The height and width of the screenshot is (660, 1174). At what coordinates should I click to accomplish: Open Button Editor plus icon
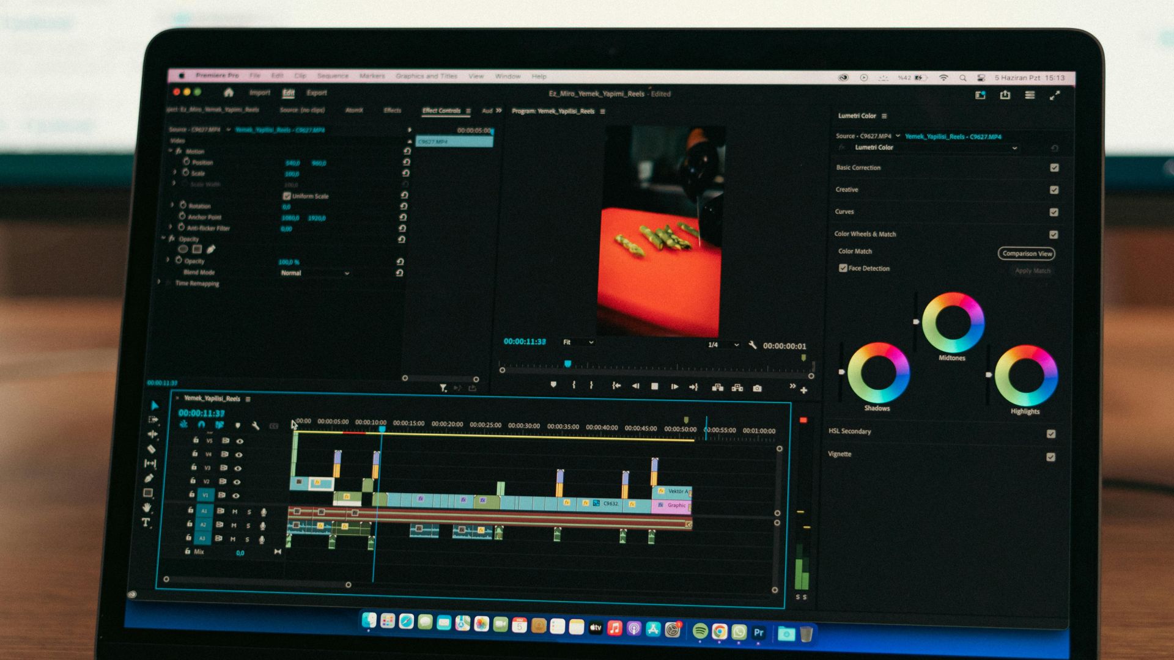pos(804,390)
